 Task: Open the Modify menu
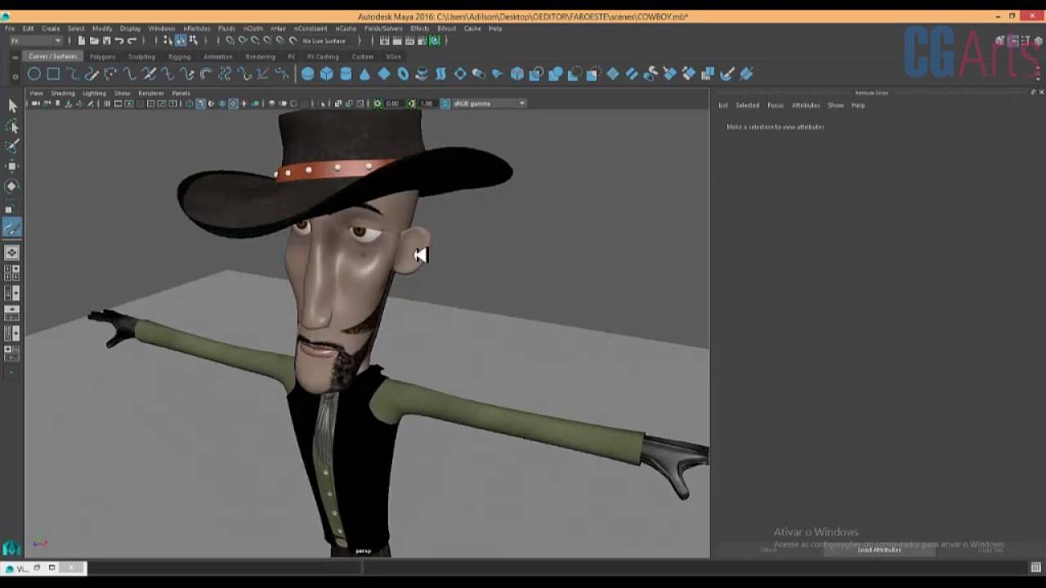point(102,29)
